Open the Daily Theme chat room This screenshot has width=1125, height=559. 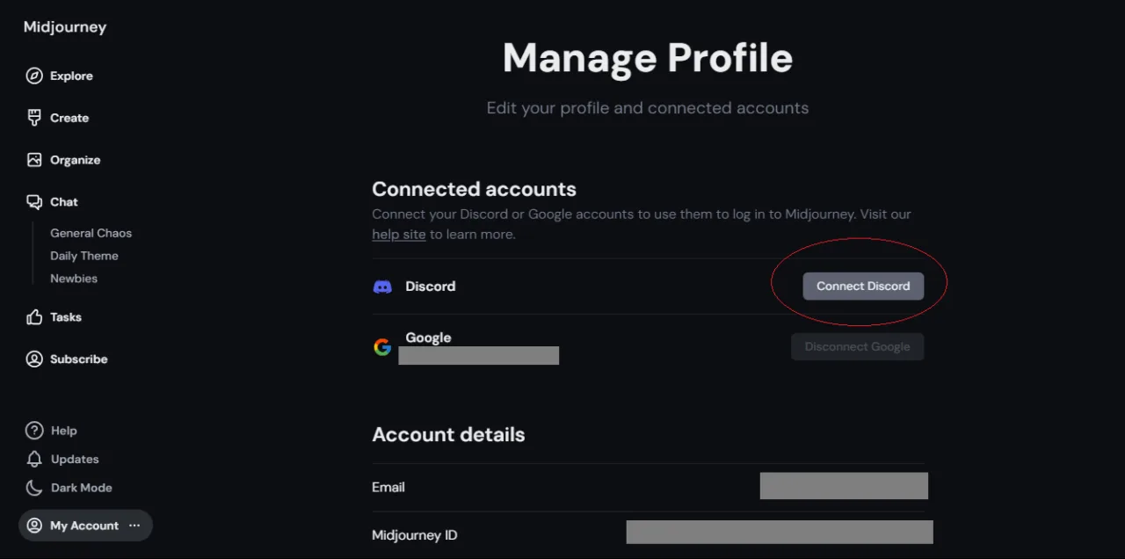pos(84,256)
